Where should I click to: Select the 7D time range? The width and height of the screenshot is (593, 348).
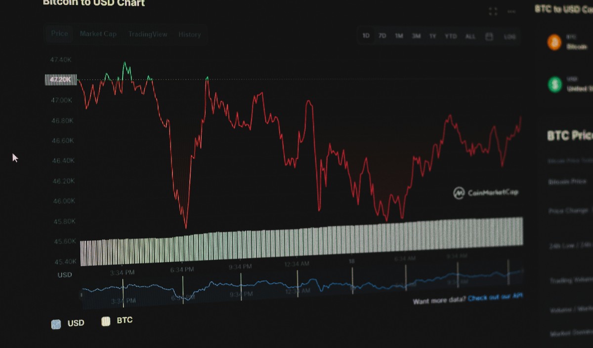pyautogui.click(x=382, y=36)
